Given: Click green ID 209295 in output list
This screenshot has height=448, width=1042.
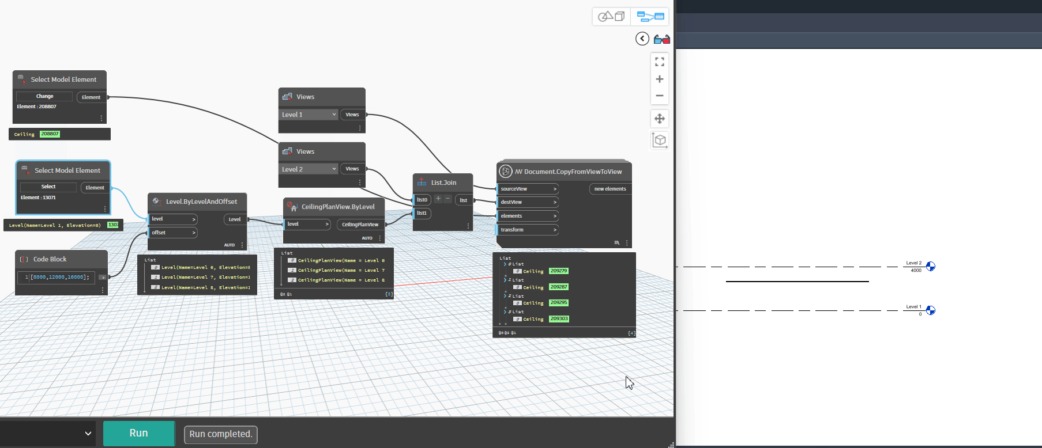Looking at the screenshot, I should (558, 302).
